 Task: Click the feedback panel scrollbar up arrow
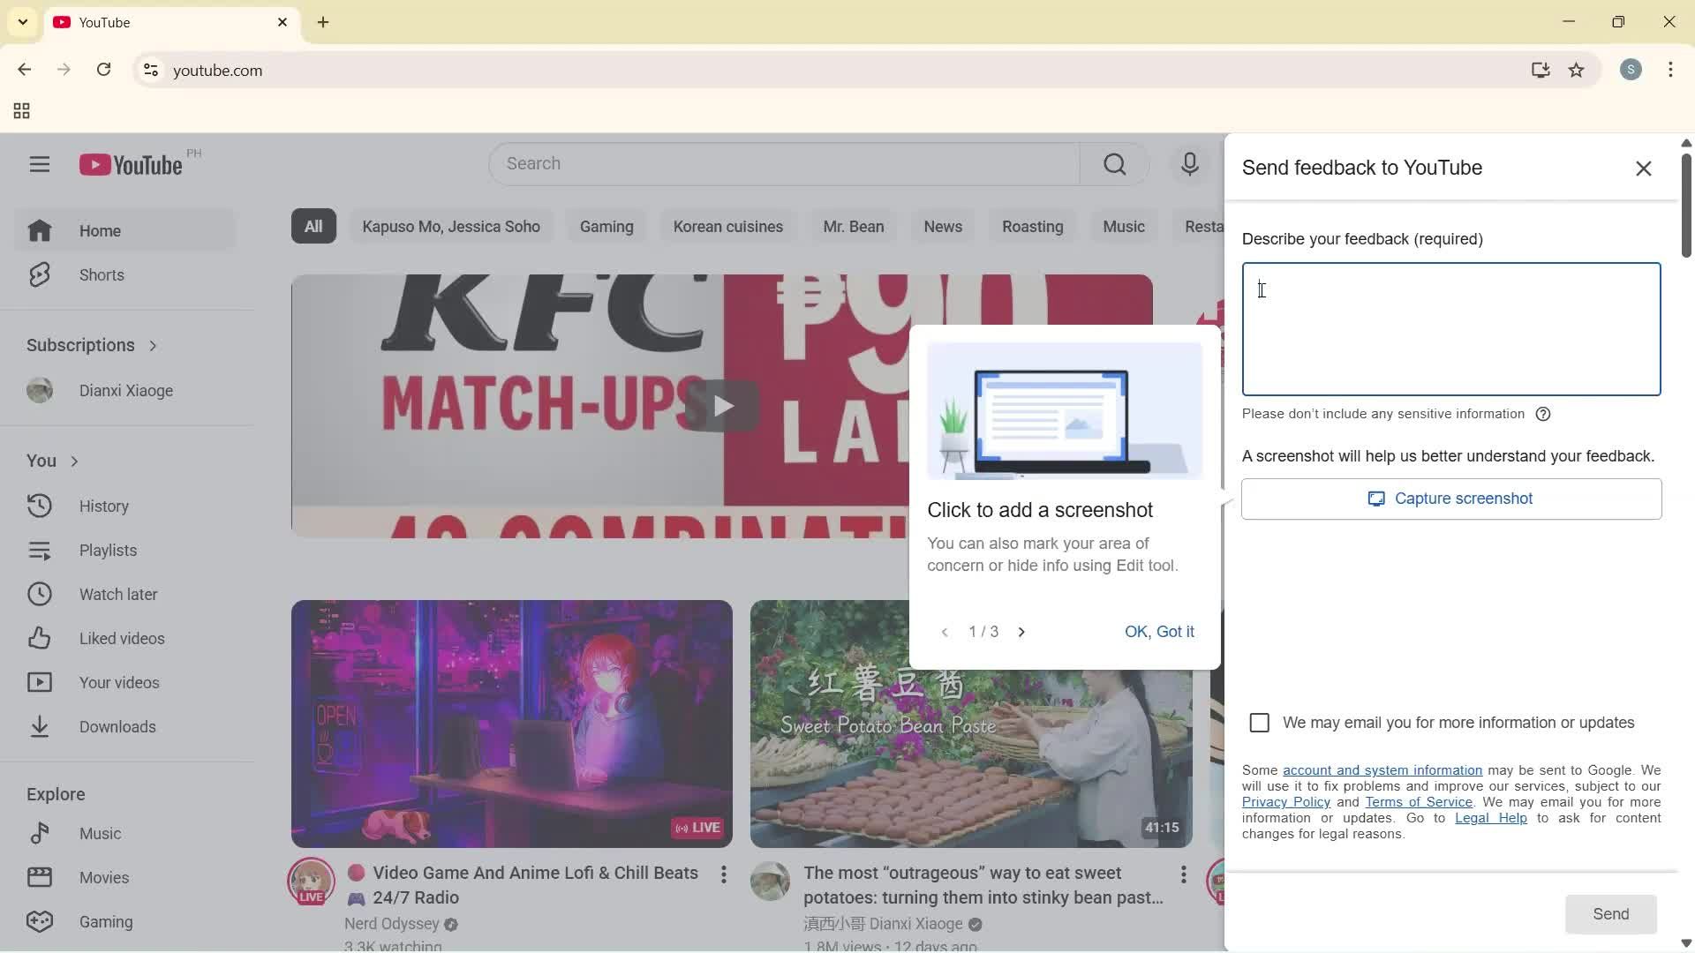pos(1685,143)
